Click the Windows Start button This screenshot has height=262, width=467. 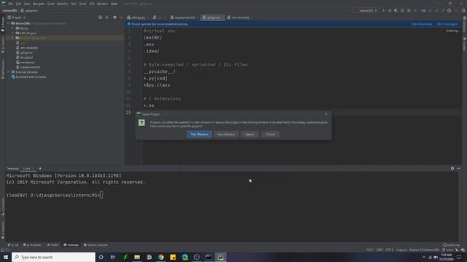point(6,257)
